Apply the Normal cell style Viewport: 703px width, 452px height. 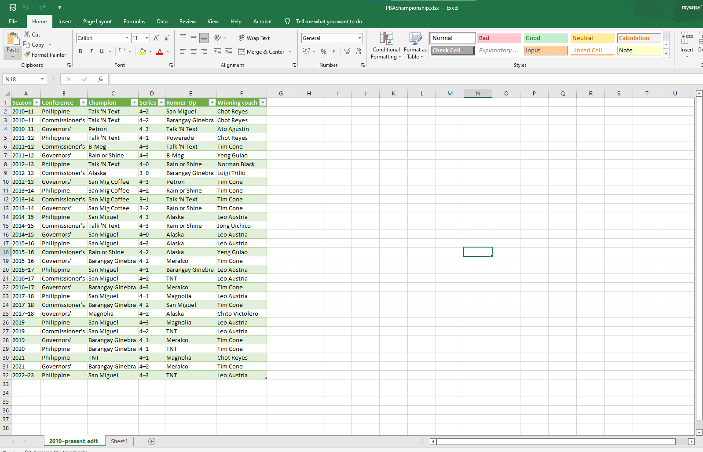click(x=452, y=38)
